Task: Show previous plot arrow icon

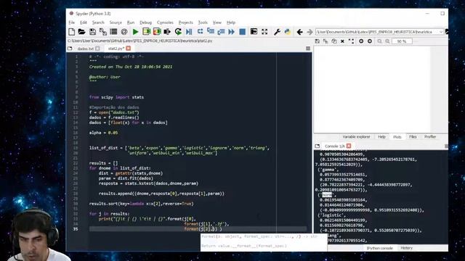Action: point(361,41)
